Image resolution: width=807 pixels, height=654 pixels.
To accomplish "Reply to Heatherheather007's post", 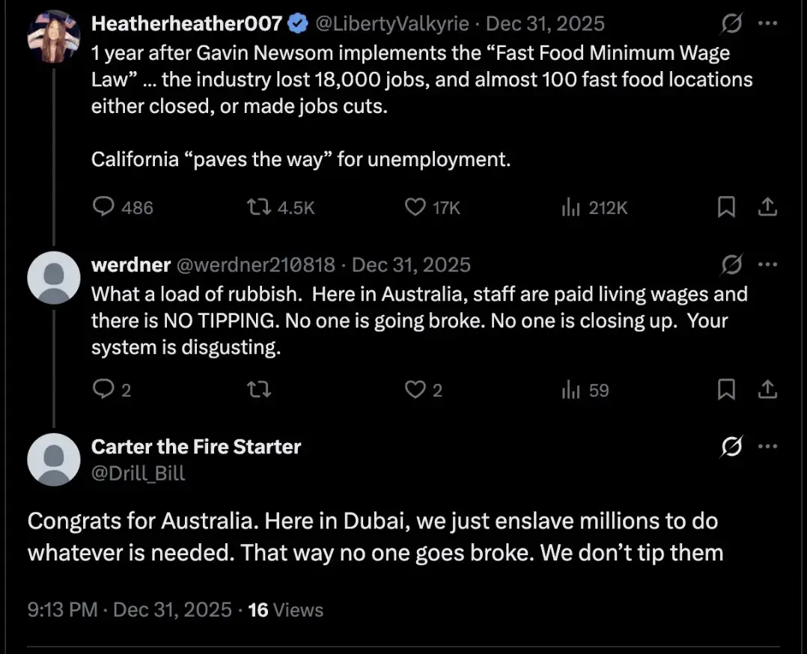I will click(103, 207).
